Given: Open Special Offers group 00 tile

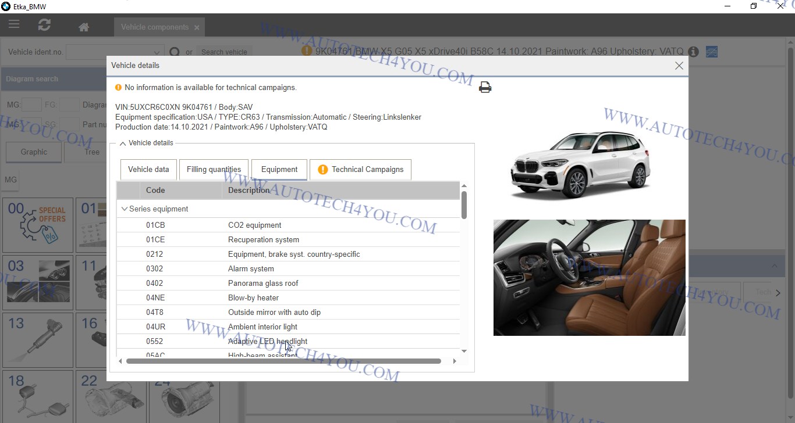Looking at the screenshot, I should click(38, 225).
